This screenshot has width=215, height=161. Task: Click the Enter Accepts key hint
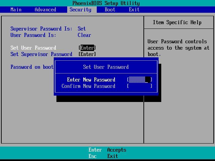point(107,150)
